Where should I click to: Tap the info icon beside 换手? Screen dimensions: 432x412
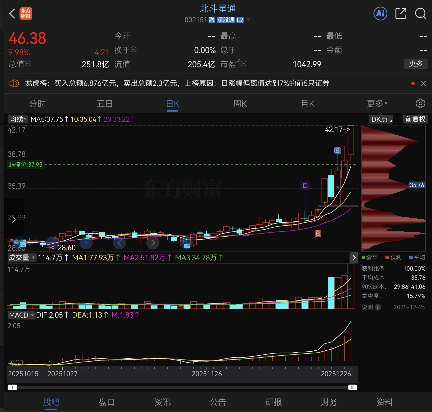point(134,49)
